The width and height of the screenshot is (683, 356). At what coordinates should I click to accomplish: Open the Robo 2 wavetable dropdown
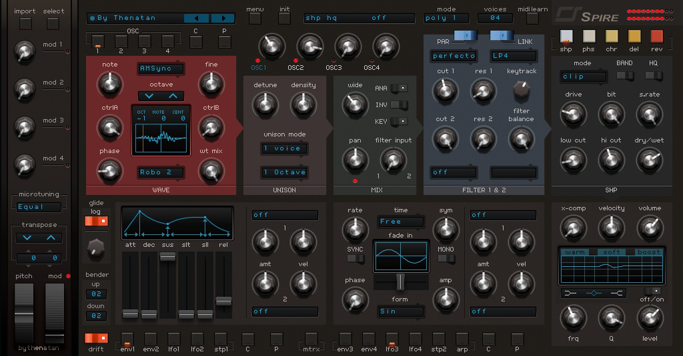click(x=161, y=172)
